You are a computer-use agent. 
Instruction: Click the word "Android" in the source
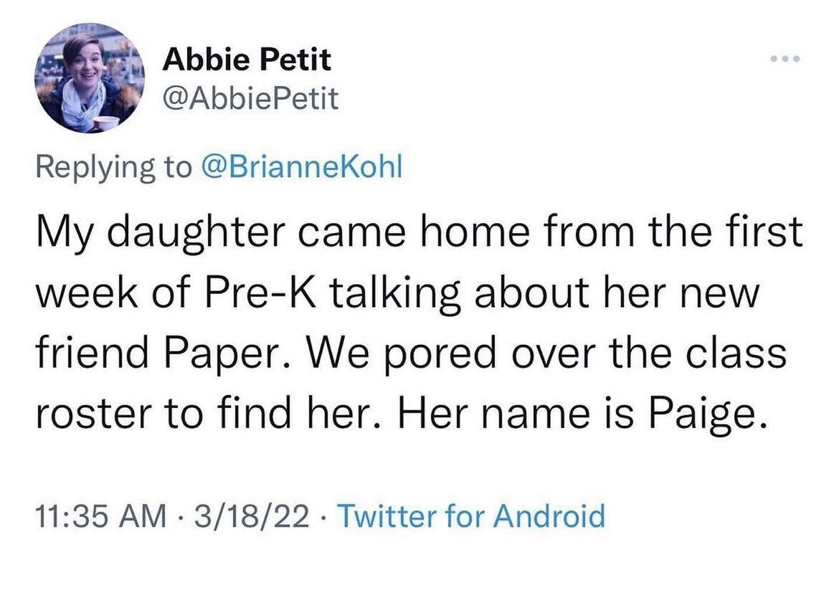[x=549, y=516]
